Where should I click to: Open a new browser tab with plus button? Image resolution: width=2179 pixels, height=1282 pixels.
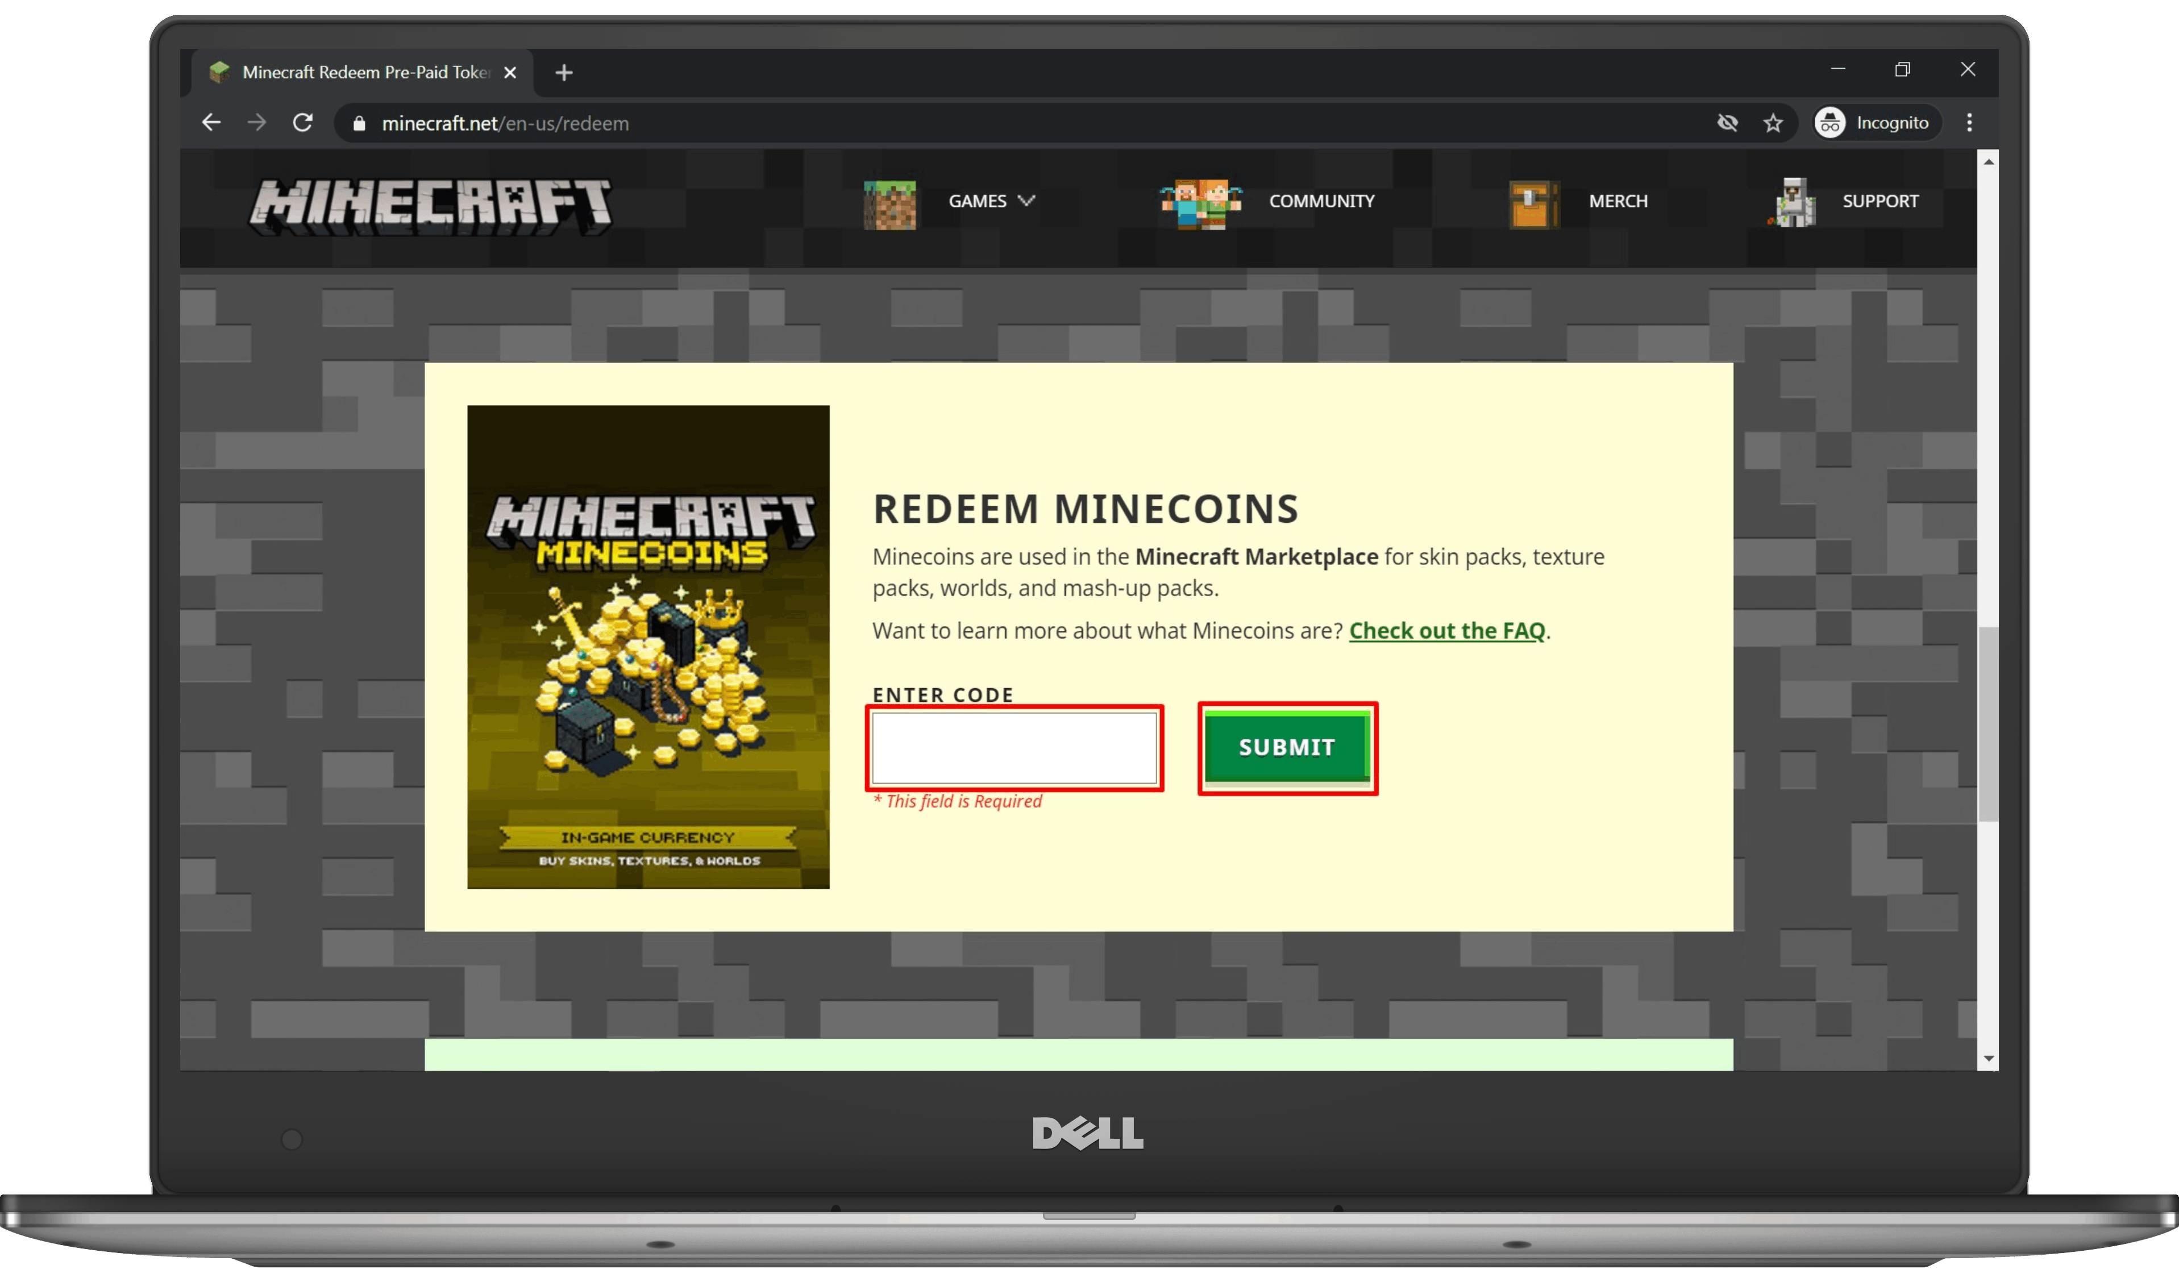[564, 73]
